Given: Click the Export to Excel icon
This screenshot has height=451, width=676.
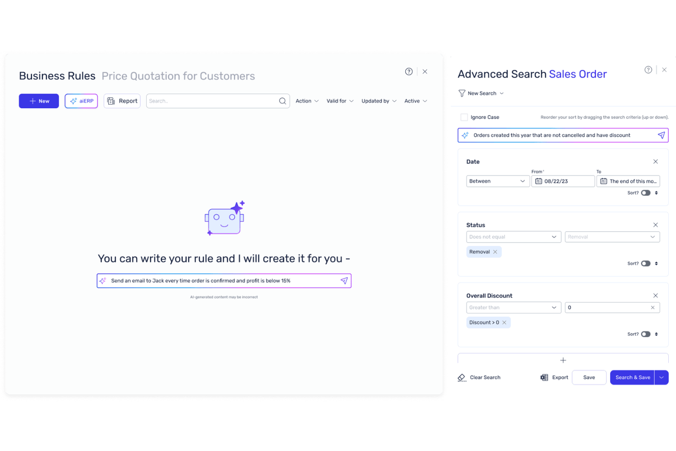Looking at the screenshot, I should coord(544,377).
